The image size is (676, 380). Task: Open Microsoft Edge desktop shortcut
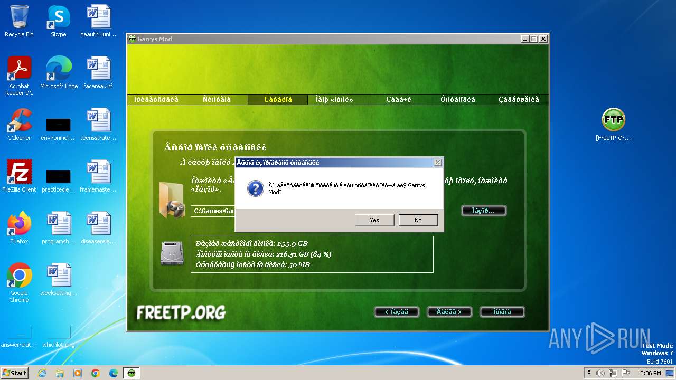click(59, 73)
